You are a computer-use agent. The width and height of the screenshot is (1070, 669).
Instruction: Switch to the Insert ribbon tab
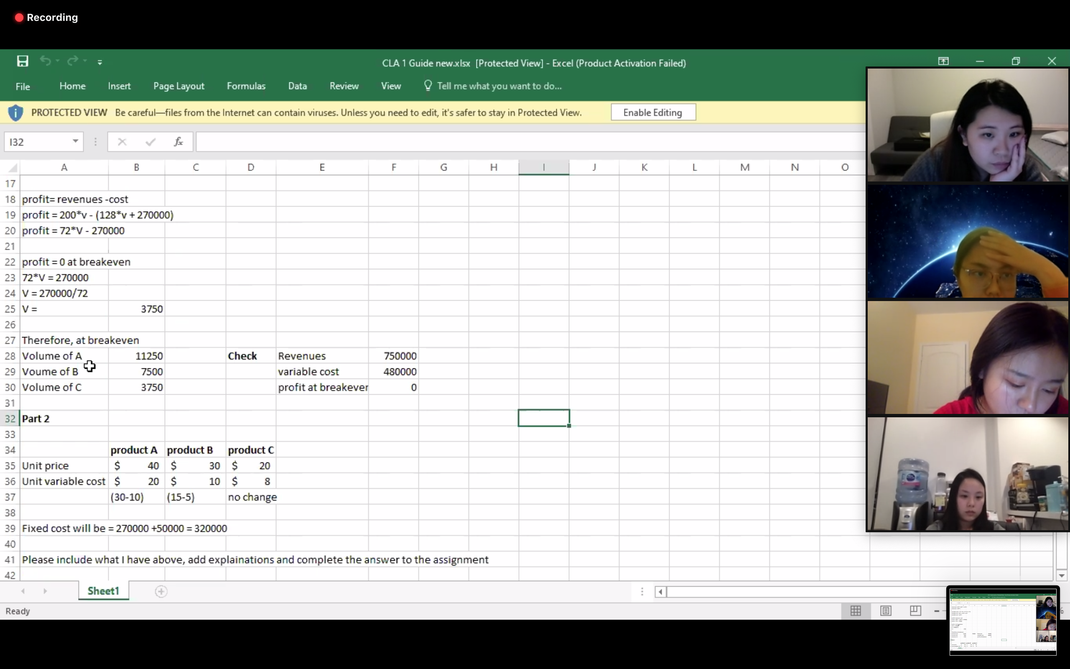[x=120, y=86]
